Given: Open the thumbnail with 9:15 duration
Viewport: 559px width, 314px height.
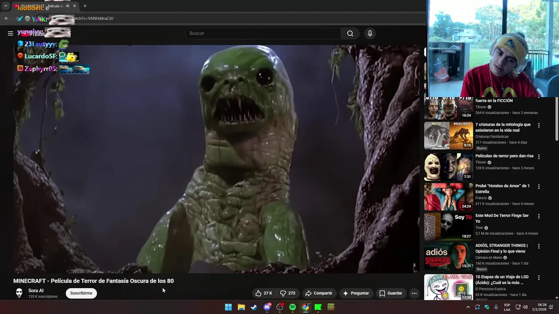Looking at the screenshot, I should [449, 136].
